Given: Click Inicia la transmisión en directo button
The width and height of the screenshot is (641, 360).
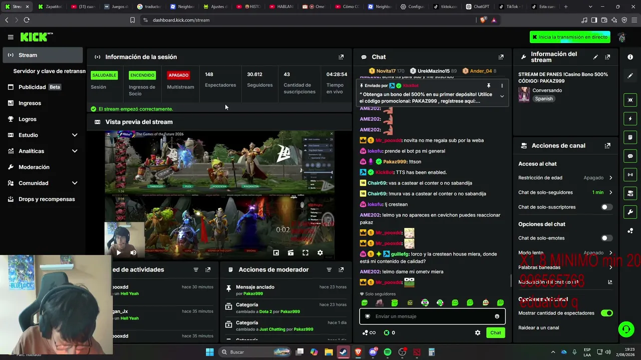Looking at the screenshot, I should 570,37.
